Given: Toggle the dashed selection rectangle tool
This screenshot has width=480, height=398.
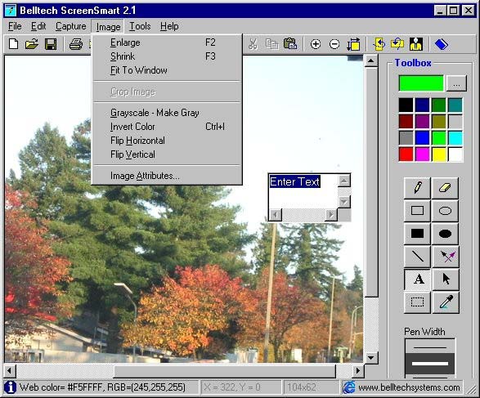Looking at the screenshot, I should [417, 302].
